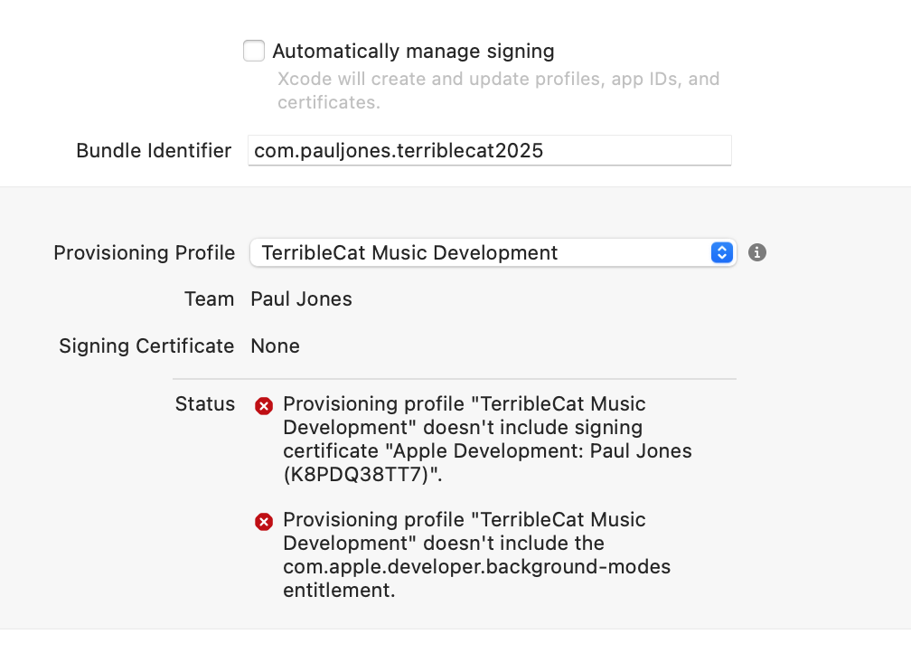Image resolution: width=911 pixels, height=653 pixels.
Task: Click the Xcode profiles description text
Action: pyautogui.click(x=498, y=90)
